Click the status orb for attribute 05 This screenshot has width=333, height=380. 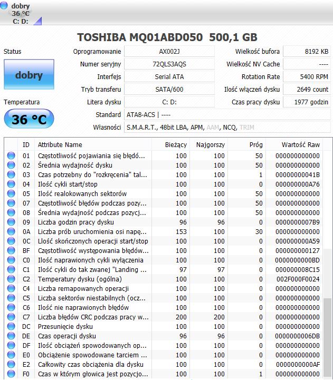coord(11,193)
